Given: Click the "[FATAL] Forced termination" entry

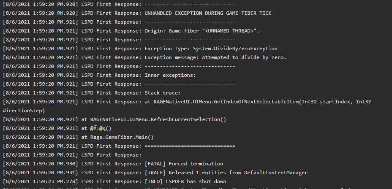Looking at the screenshot, I should (184, 164).
